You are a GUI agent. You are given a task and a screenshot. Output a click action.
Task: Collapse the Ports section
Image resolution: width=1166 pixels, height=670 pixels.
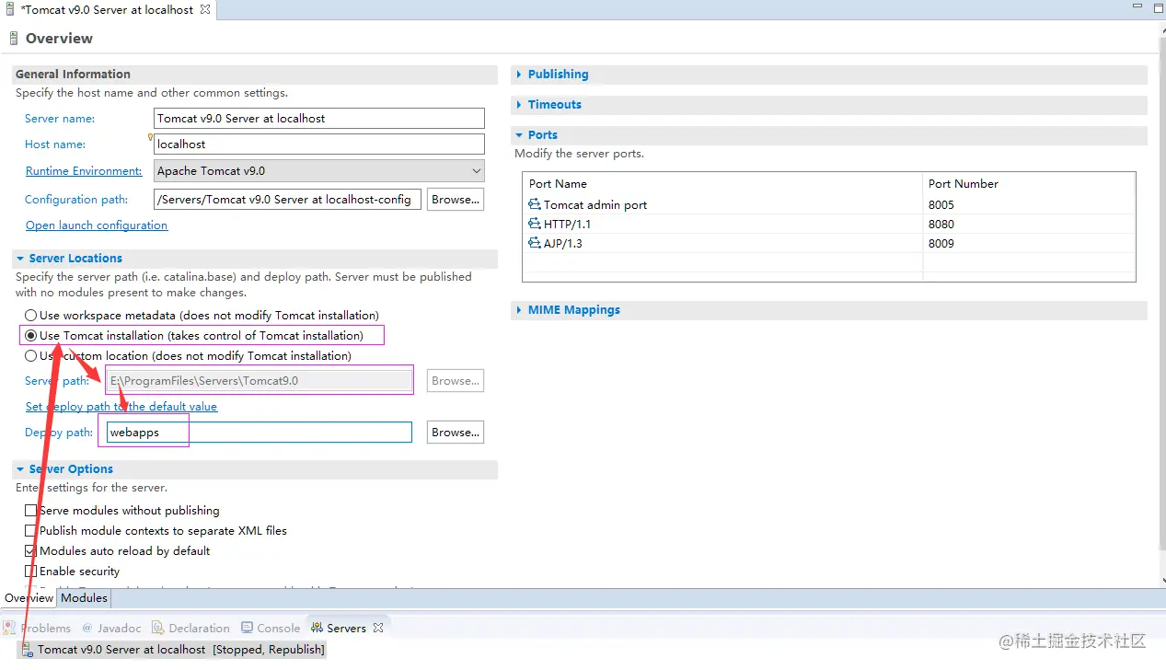coord(519,135)
